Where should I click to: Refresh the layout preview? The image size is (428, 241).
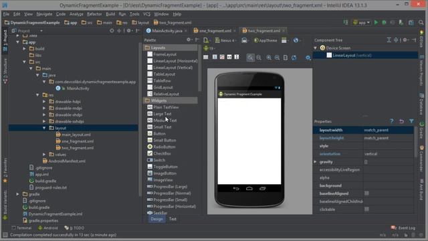[294, 58]
